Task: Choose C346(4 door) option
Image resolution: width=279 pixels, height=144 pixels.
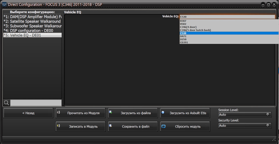Action: tap(229, 27)
